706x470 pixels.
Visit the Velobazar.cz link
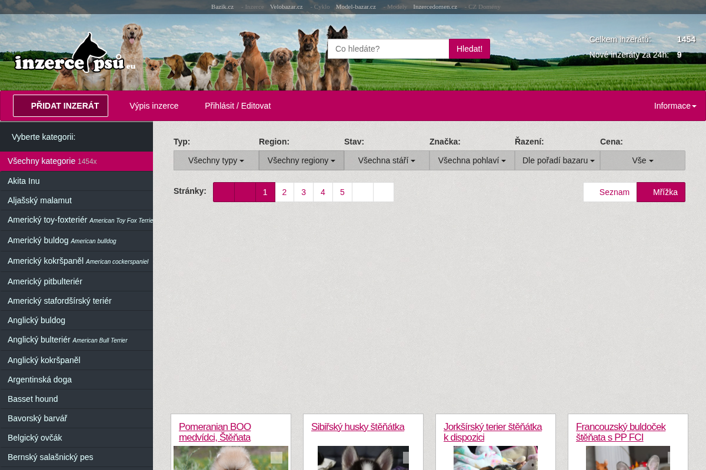tap(287, 6)
